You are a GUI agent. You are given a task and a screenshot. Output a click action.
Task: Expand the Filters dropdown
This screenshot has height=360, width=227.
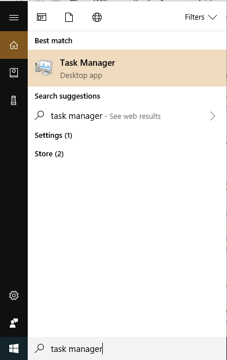201,17
